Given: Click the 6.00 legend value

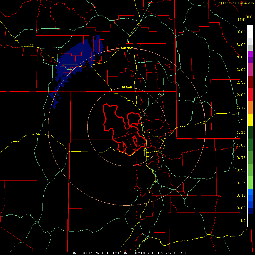Looking at the screenshot, I should 241,44.
